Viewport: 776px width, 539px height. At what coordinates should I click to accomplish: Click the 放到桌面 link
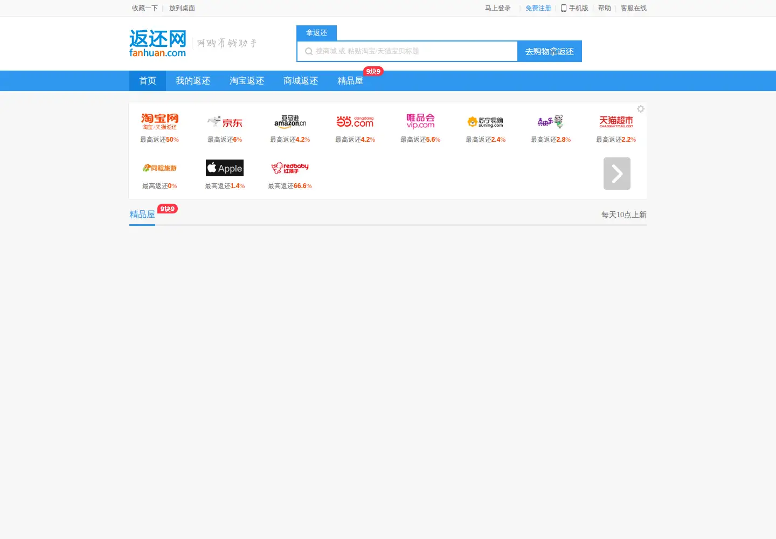click(182, 8)
